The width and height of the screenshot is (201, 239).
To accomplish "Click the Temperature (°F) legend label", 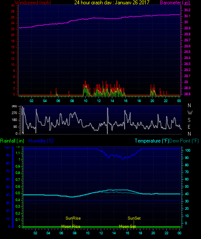I will coord(152,141).
